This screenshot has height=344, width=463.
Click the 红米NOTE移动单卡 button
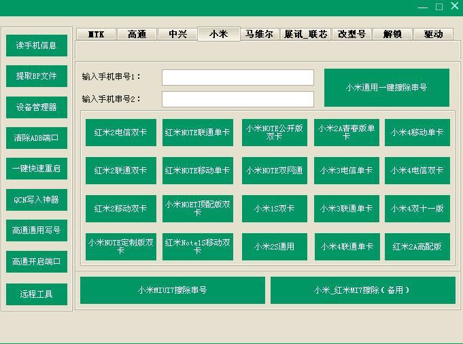[198, 171]
